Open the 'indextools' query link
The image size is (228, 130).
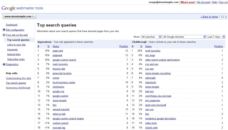click(x=150, y=82)
